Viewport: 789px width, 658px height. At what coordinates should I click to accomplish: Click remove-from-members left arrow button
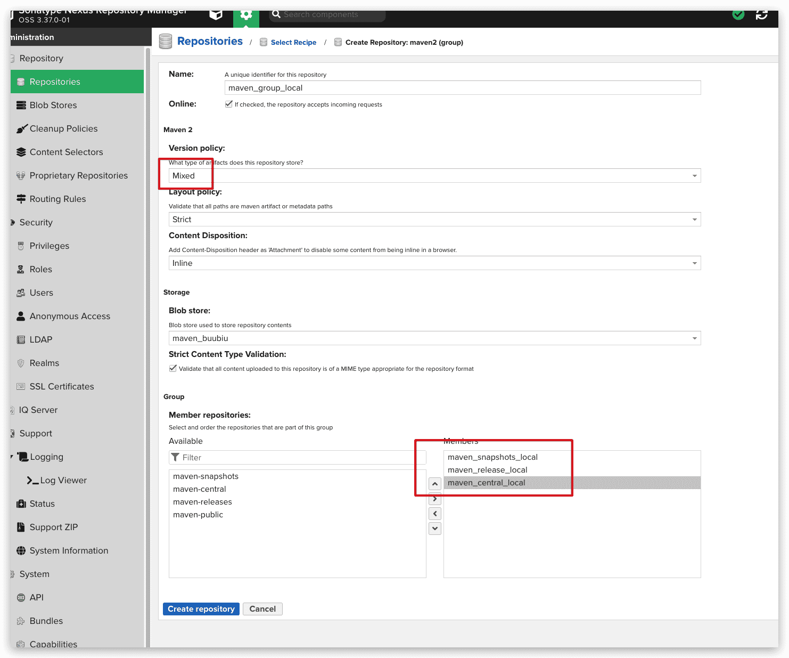pos(435,514)
